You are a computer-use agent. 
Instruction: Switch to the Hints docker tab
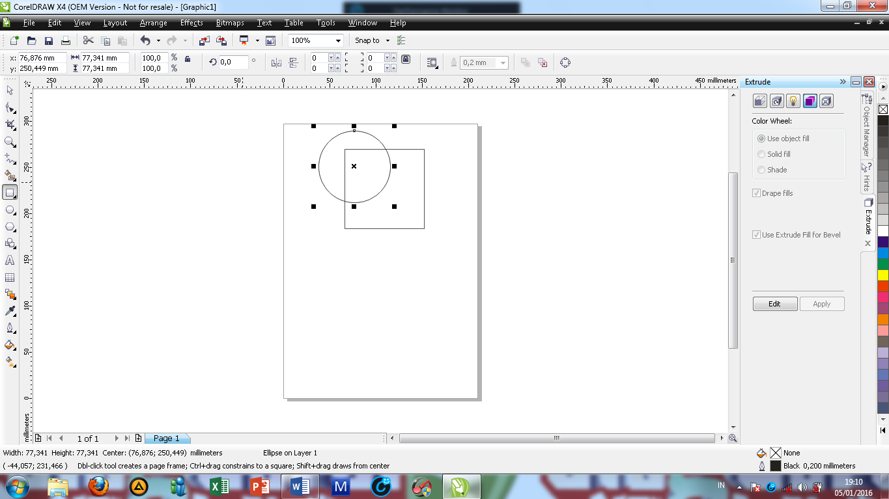(867, 178)
